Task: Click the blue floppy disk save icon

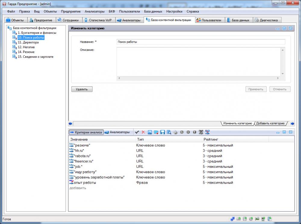Action: pyautogui.click(x=163, y=132)
